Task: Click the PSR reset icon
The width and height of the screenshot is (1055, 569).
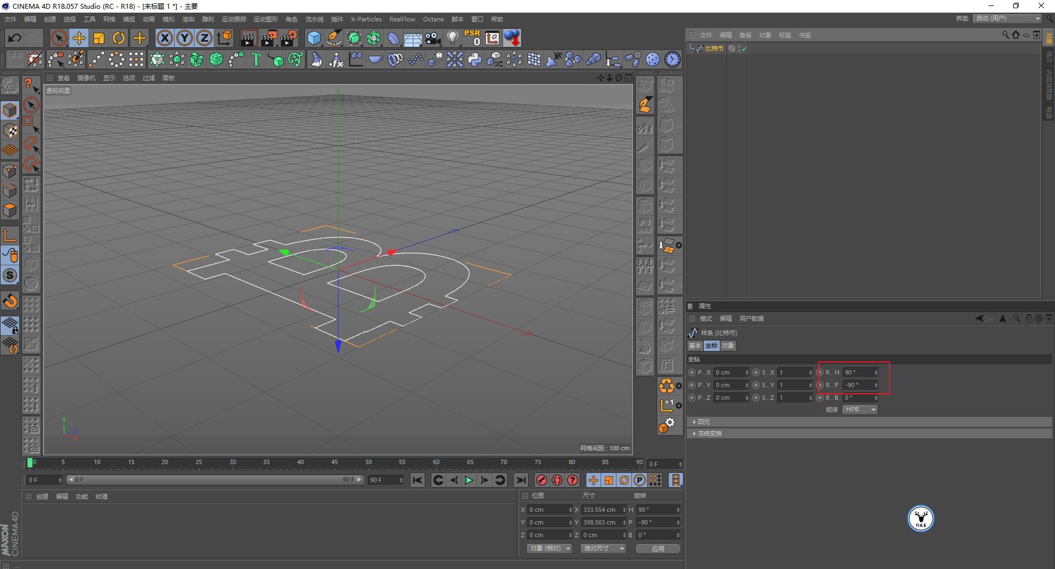Action: click(x=472, y=38)
